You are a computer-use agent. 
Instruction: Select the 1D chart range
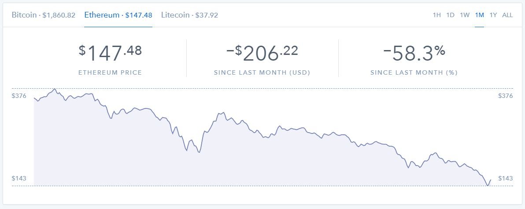pos(450,15)
